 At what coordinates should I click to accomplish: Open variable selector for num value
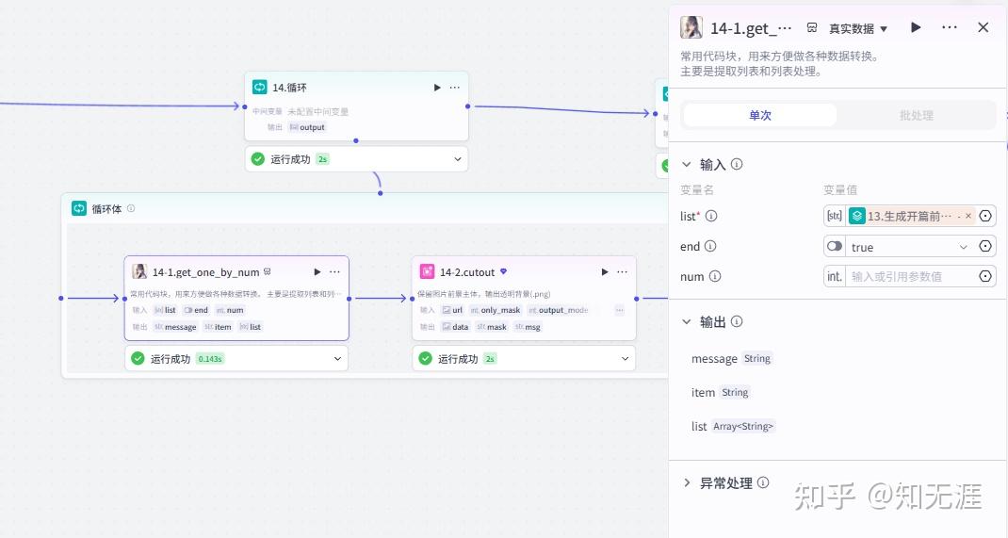tap(984, 276)
